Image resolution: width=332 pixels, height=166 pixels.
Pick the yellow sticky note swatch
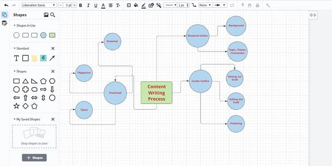click(x=34, y=58)
